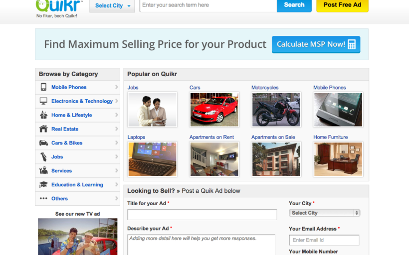Click the Jobs tie icon

(x=43, y=157)
